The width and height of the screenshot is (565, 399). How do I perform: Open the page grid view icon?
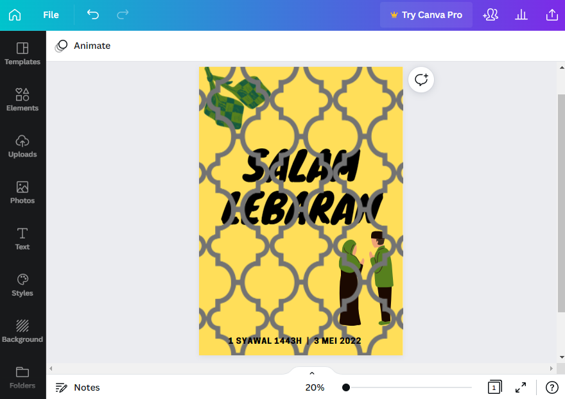coord(494,387)
